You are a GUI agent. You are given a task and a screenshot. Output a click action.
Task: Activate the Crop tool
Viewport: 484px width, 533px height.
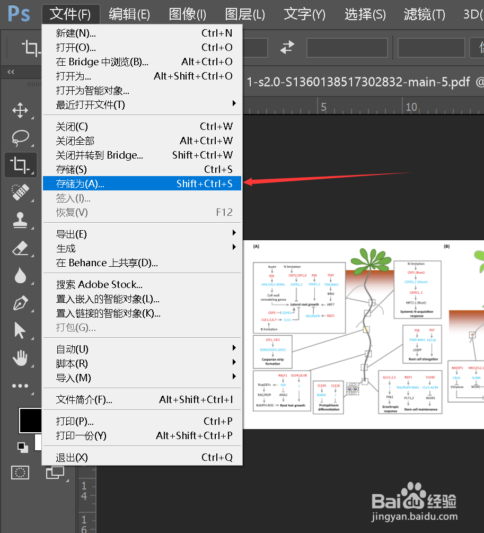(x=20, y=165)
